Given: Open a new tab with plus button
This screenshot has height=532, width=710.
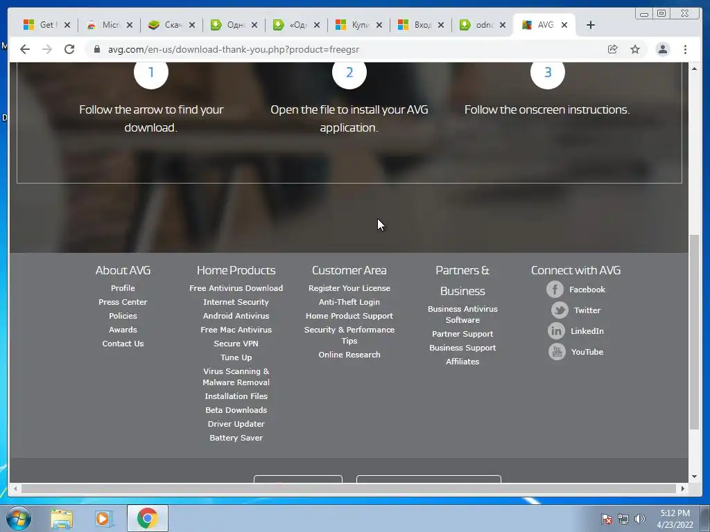Looking at the screenshot, I should click(x=591, y=25).
